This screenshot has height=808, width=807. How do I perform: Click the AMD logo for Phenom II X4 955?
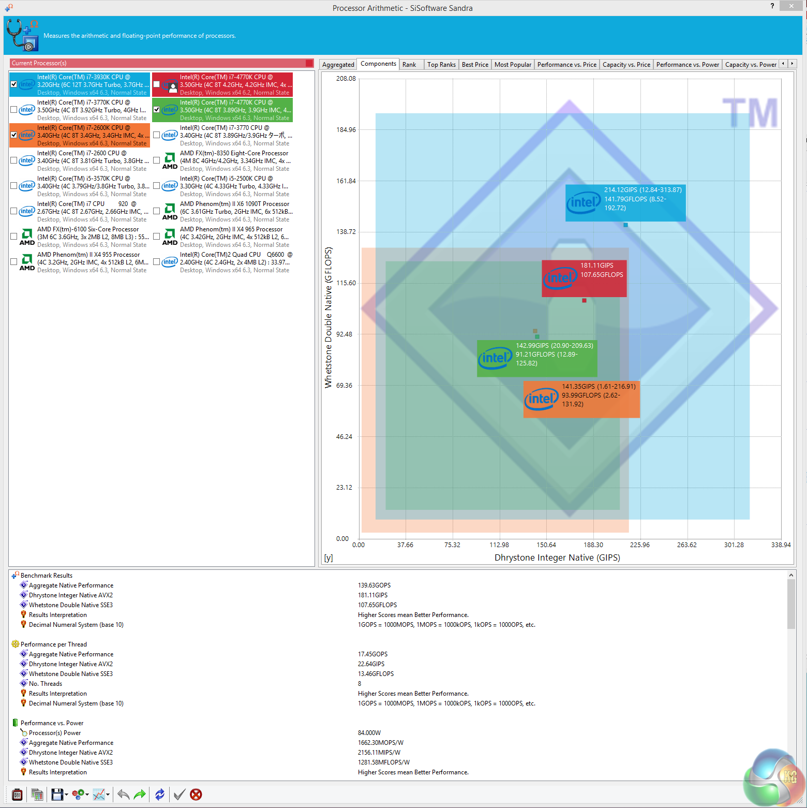coord(27,262)
